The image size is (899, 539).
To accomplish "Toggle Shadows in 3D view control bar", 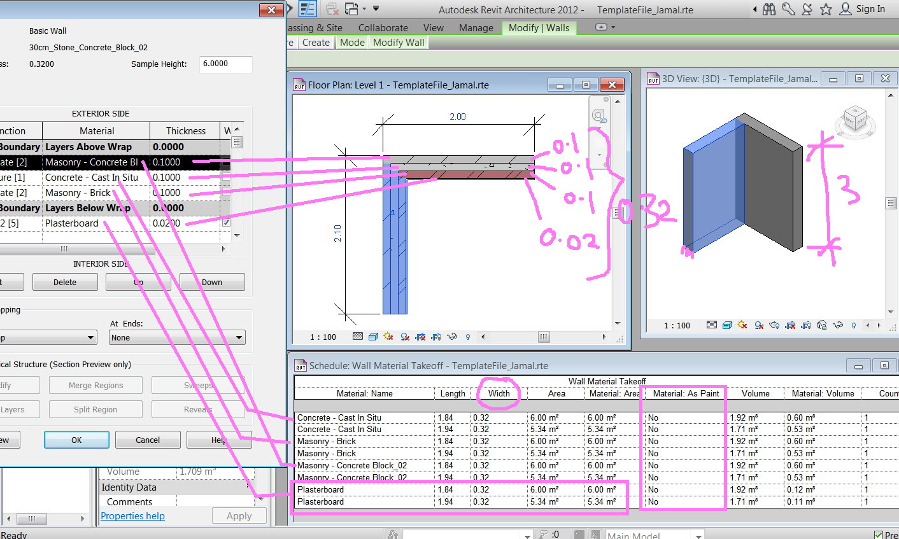I will (759, 325).
